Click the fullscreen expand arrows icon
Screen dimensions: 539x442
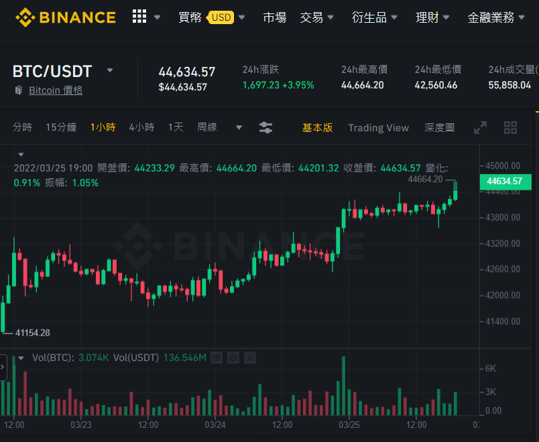pos(480,128)
